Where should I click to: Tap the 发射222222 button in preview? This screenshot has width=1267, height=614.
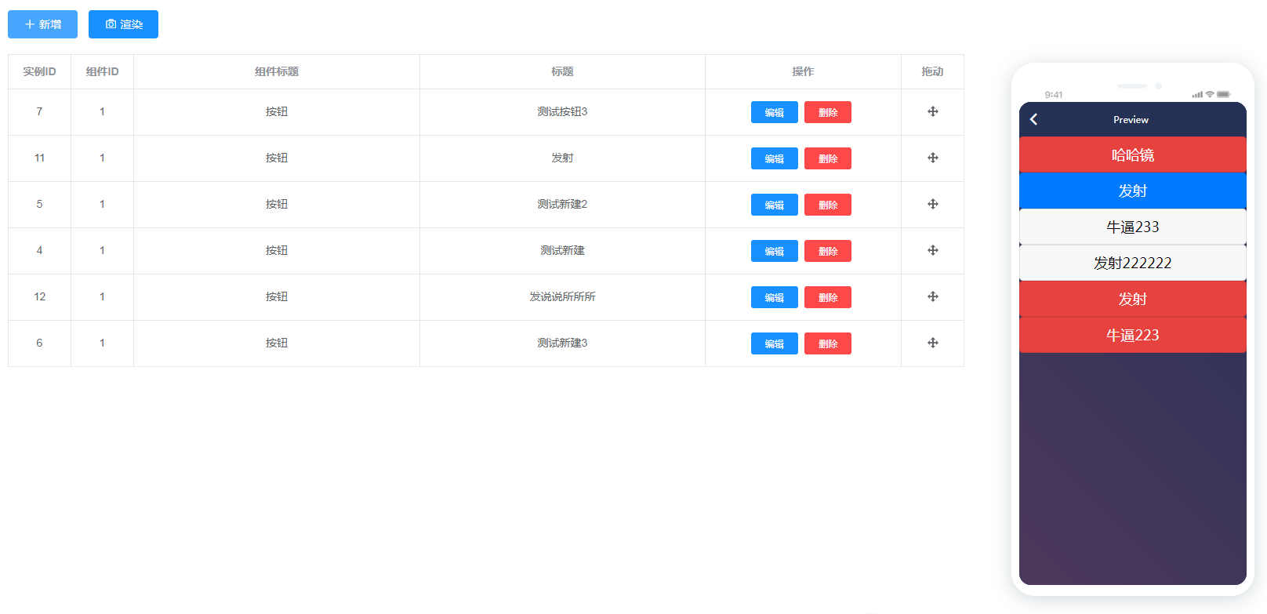[1132, 263]
